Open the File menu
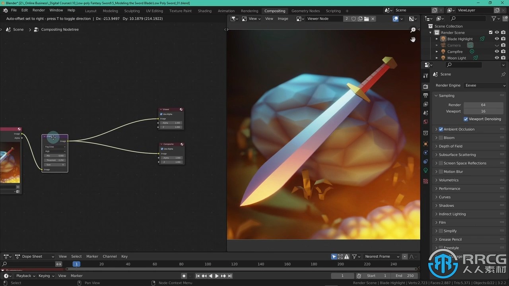This screenshot has width=509, height=286. pyautogui.click(x=14, y=10)
